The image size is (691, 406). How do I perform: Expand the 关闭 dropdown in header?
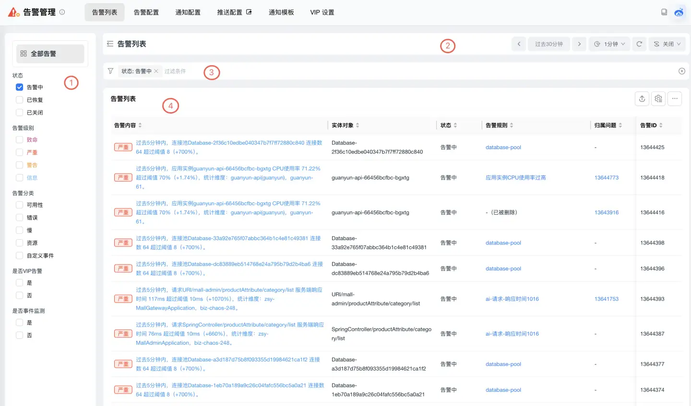click(x=667, y=44)
